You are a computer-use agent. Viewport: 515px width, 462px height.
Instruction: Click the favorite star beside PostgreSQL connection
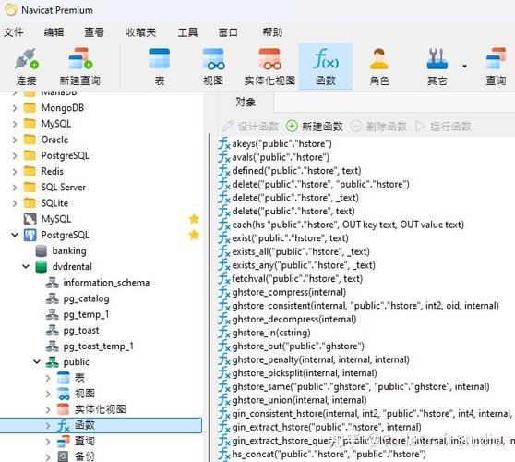(194, 235)
